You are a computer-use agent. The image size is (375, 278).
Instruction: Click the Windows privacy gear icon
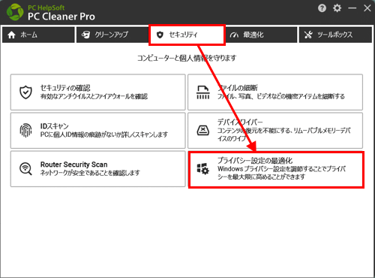pyautogui.click(x=203, y=169)
